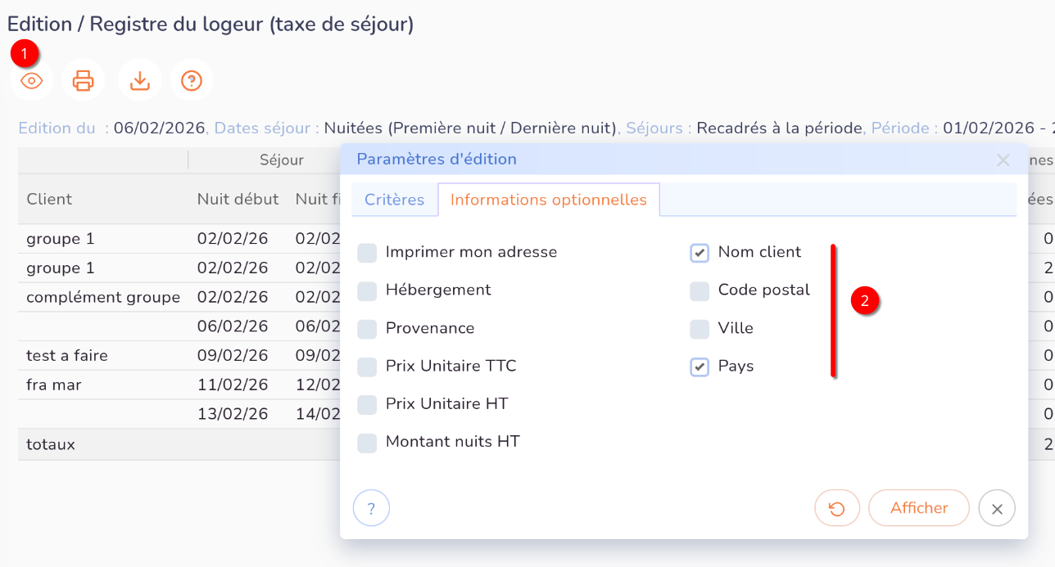
Task: Select the test a faire row in the table
Action: 54,355
